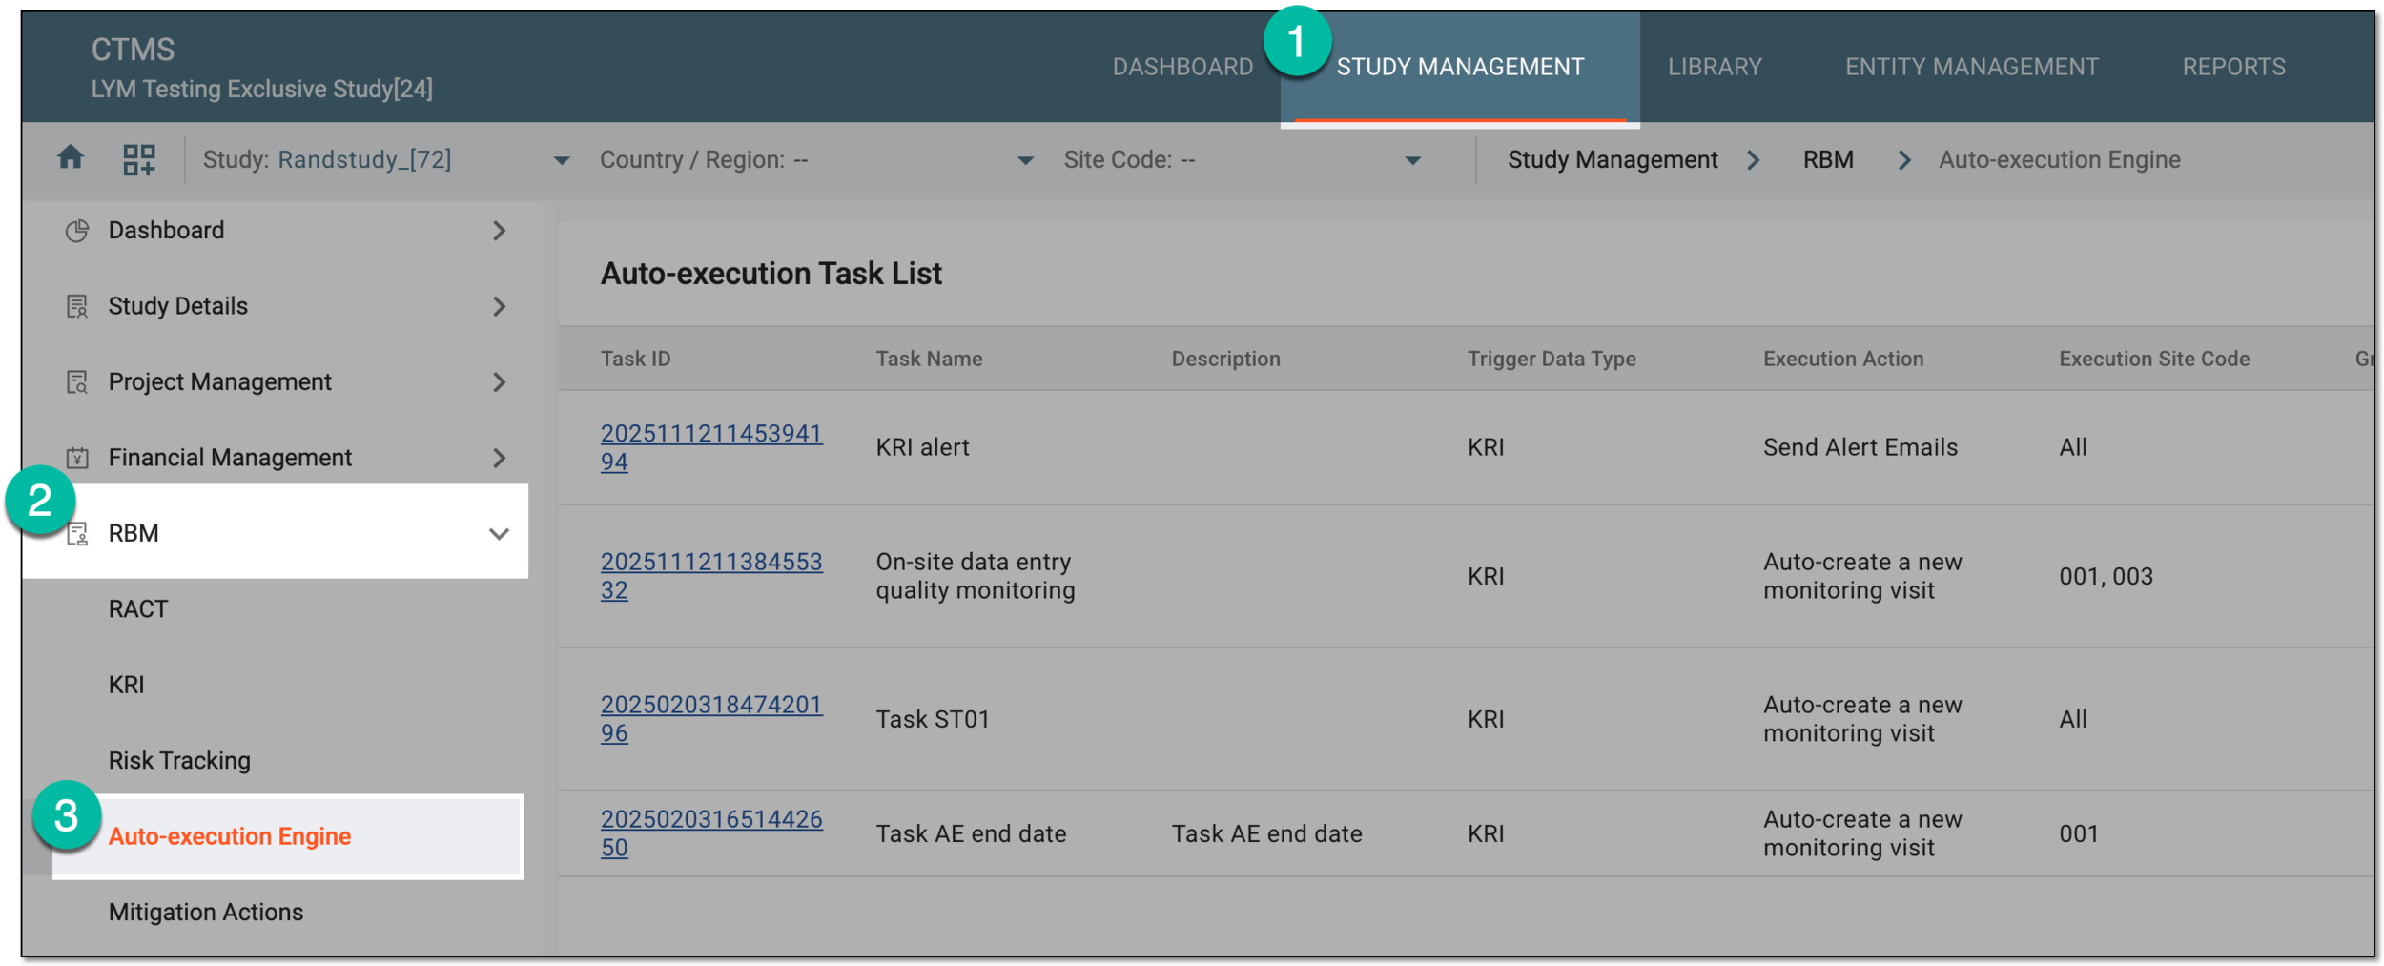Image resolution: width=2384 pixels, height=966 pixels.
Task: Click the '001, 003' site code cell
Action: [x=2106, y=576]
